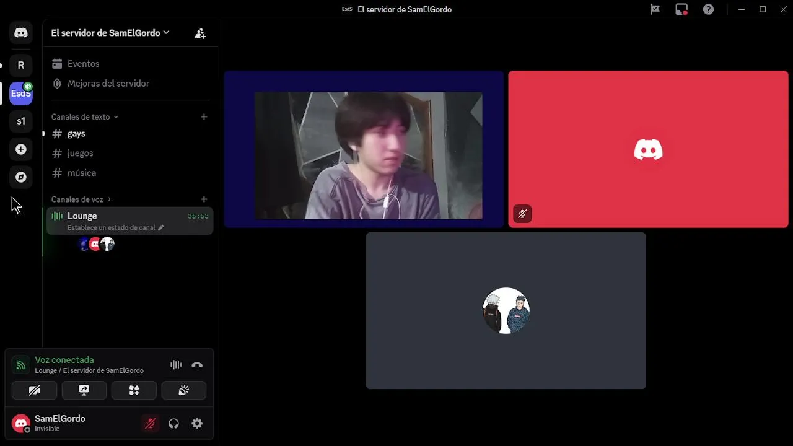Unmute microphone in user panel
The width and height of the screenshot is (793, 446).
click(x=151, y=424)
